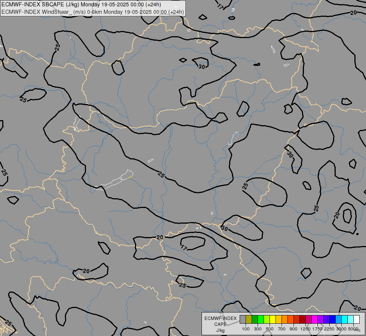
Task: Click the J/kg unit text in the legend
Action: point(220,330)
